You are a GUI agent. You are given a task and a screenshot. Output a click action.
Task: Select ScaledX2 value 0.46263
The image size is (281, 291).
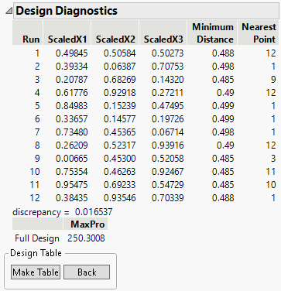click(x=120, y=172)
